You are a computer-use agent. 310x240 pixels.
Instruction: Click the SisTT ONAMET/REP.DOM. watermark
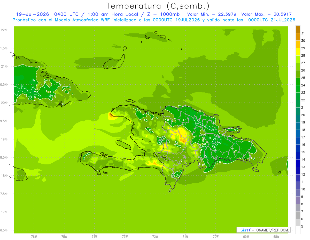coord(263,230)
